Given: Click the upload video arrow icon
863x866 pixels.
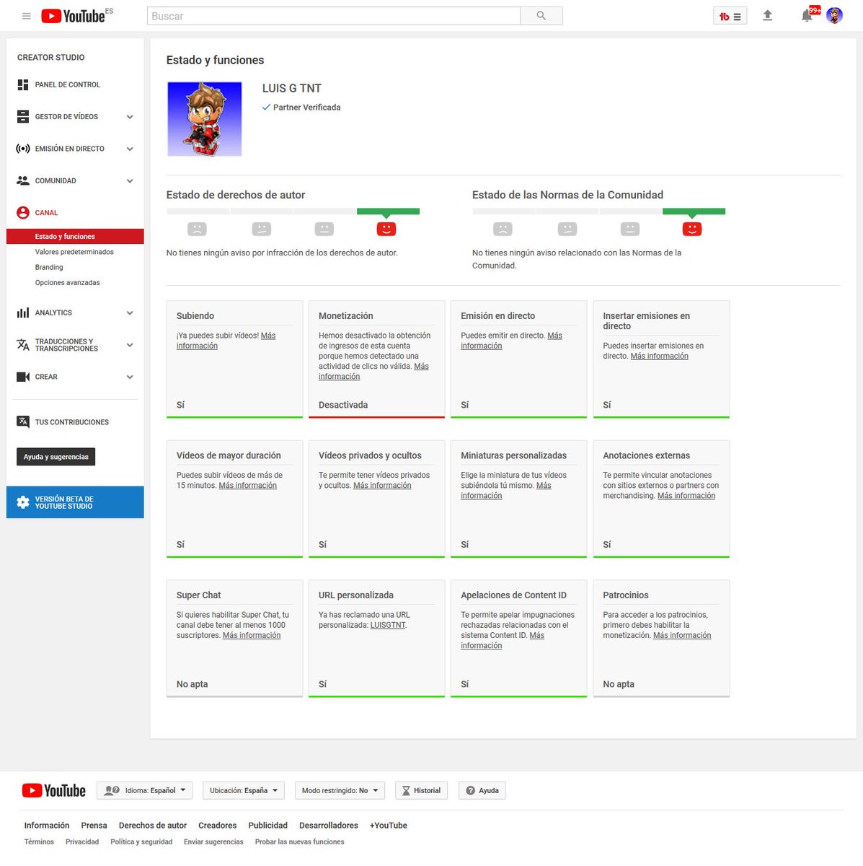Looking at the screenshot, I should (768, 15).
